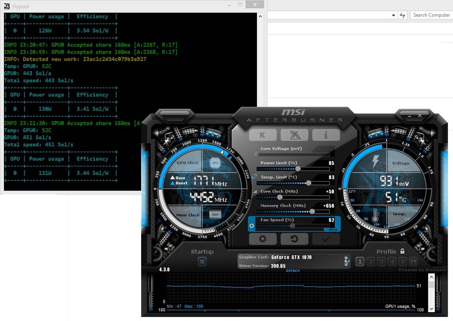453x321 pixels.
Task: Expand GPU selector arrow beside graphics card
Action: pyautogui.click(x=346, y=261)
